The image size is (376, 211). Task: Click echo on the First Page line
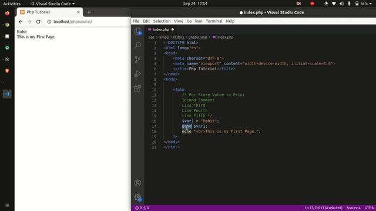click(x=187, y=131)
